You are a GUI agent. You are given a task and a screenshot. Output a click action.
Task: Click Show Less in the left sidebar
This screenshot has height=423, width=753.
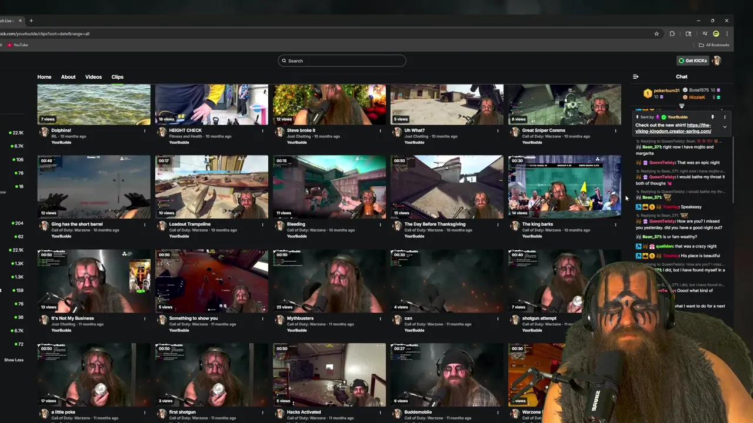click(x=14, y=360)
